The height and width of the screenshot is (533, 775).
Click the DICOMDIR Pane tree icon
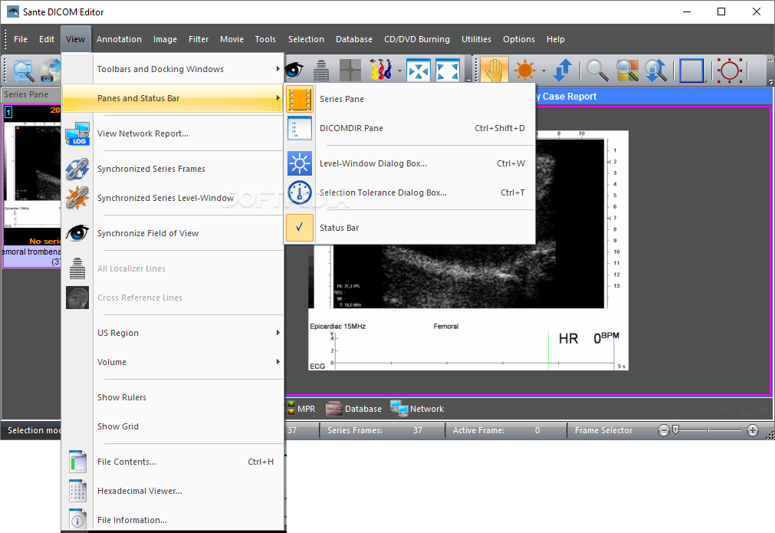click(x=300, y=128)
